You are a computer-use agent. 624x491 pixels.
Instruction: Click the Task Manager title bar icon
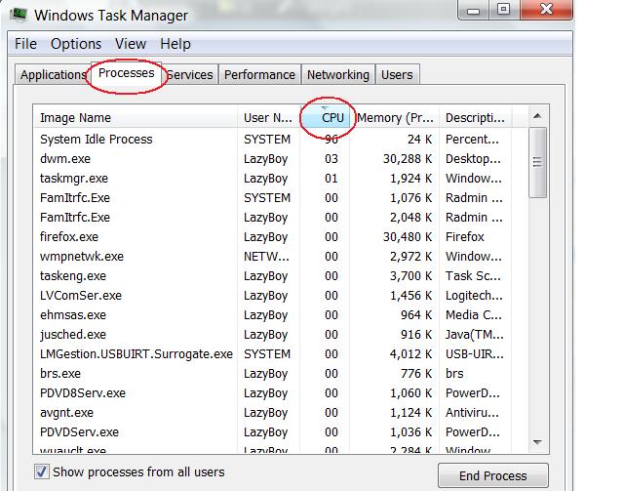19,15
